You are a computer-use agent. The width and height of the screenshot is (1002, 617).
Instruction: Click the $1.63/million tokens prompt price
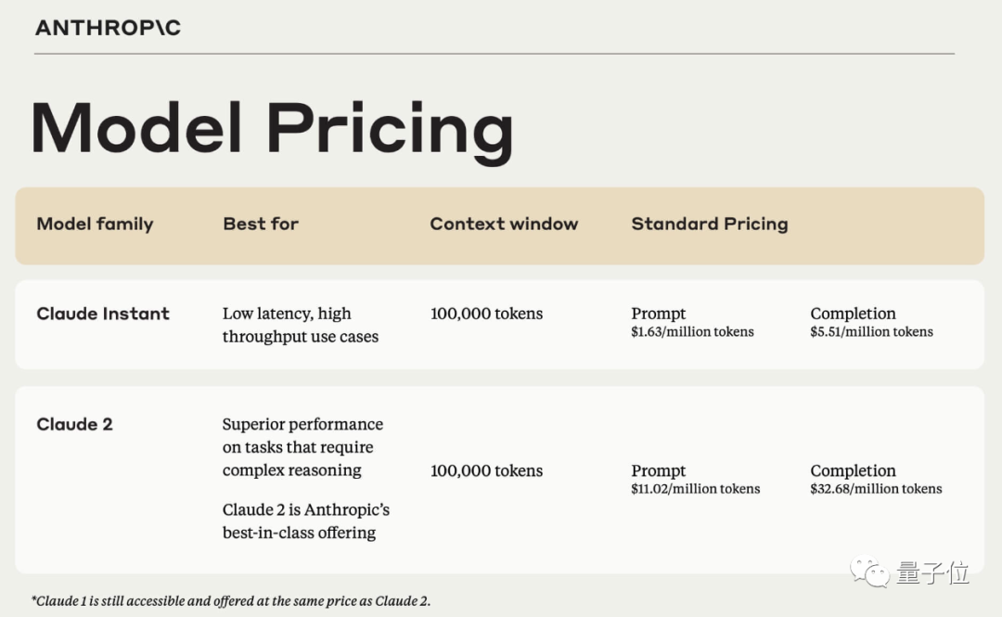click(692, 332)
